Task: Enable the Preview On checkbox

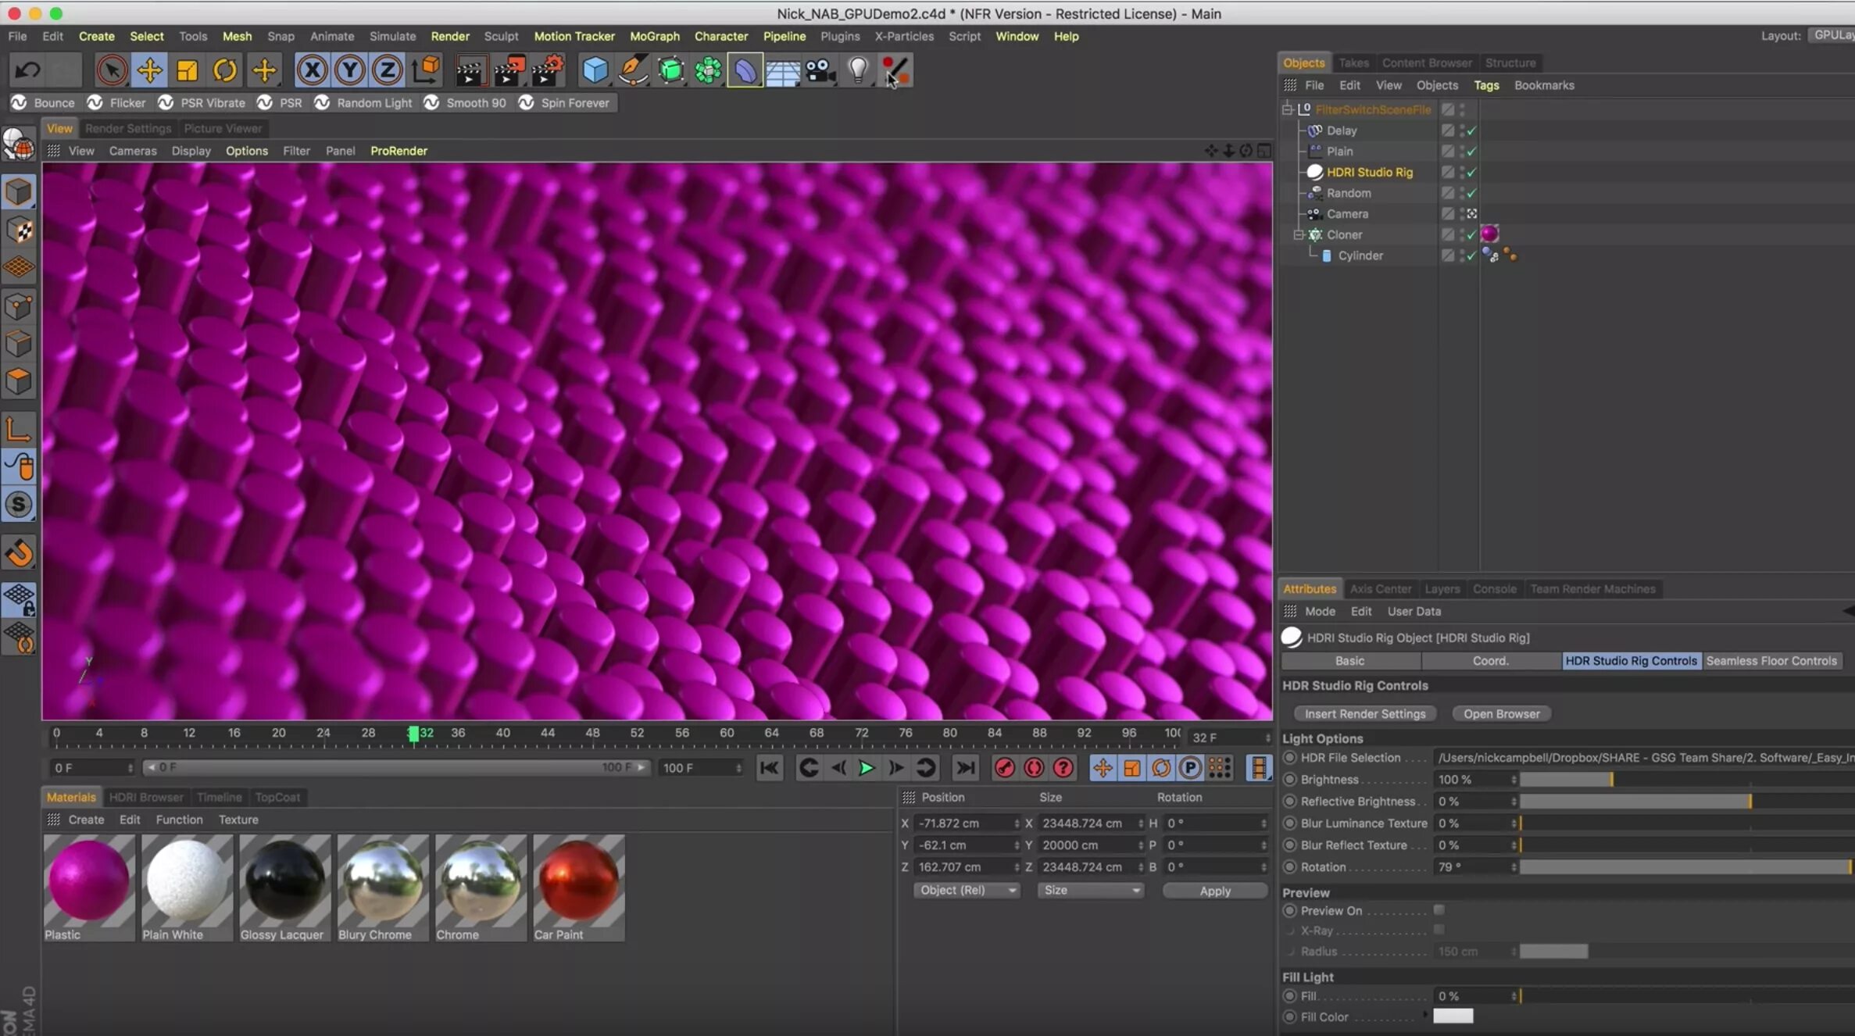Action: point(1439,910)
